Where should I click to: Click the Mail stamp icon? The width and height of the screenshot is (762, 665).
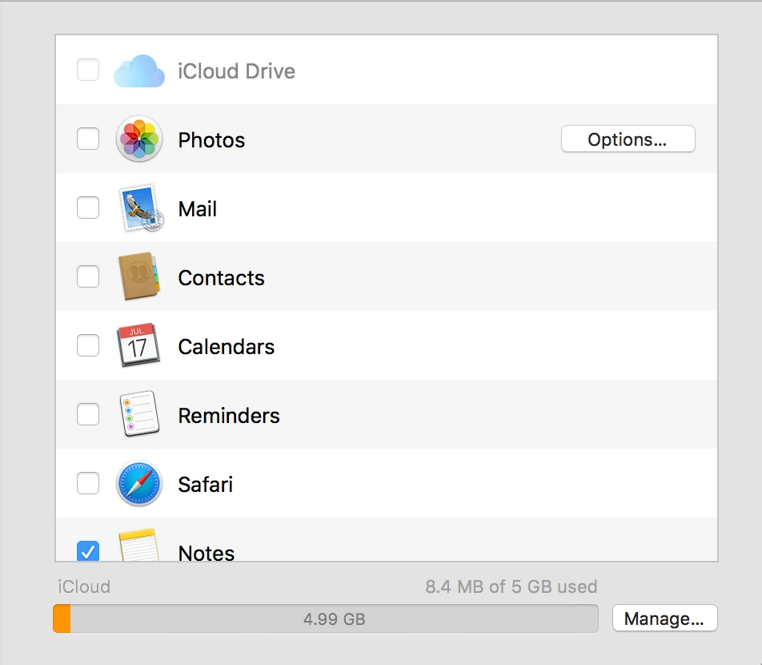[x=141, y=208]
